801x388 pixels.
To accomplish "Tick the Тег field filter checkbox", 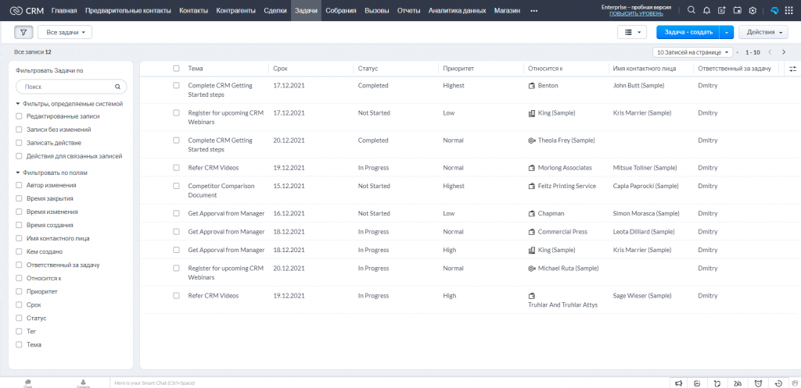I will [x=19, y=332].
